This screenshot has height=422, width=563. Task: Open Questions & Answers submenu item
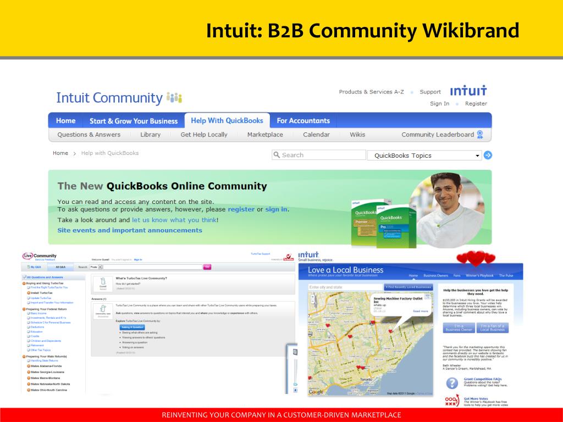tap(89, 135)
